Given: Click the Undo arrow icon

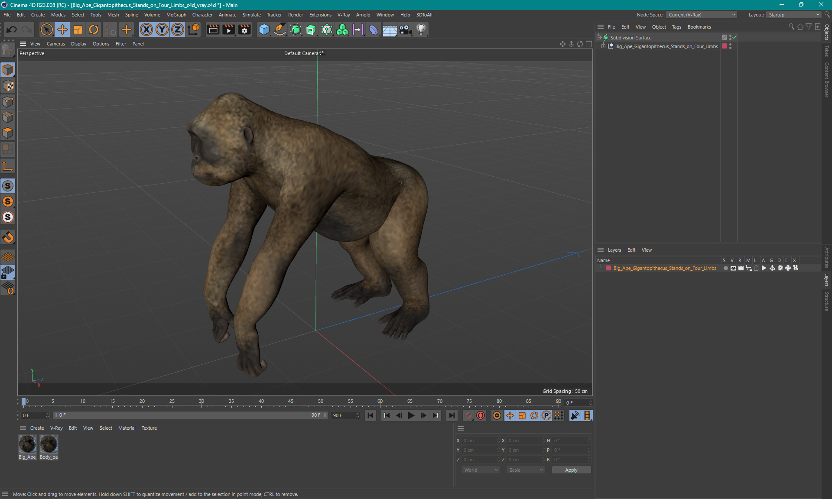Looking at the screenshot, I should pyautogui.click(x=12, y=29).
